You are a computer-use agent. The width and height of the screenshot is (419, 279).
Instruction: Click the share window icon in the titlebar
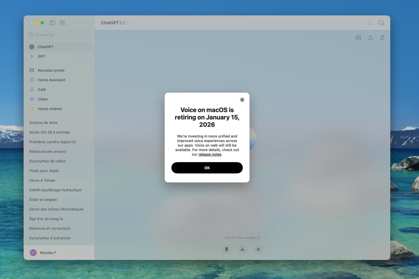coord(381,23)
